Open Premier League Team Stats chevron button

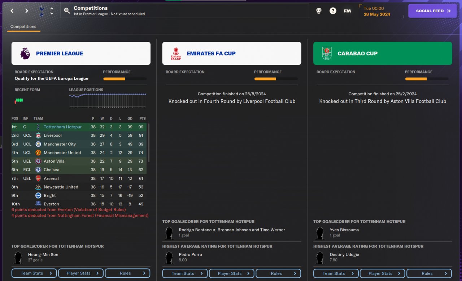point(34,273)
